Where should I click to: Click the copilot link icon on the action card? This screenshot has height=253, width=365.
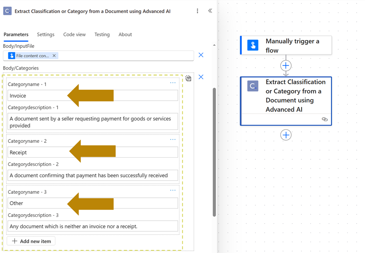pos(324,119)
